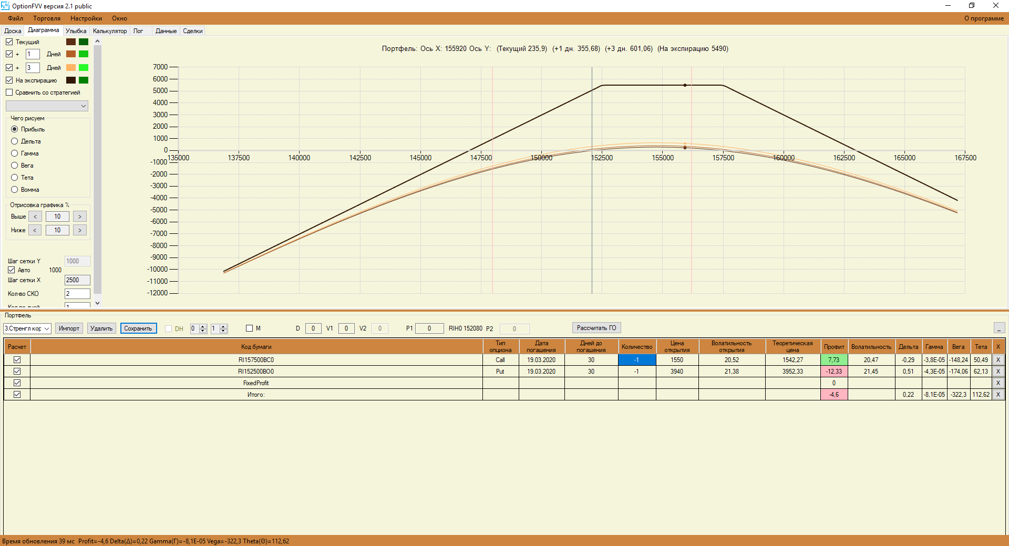Remove the FixedProfit row with X
The width and height of the screenshot is (1009, 546).
coord(998,383)
